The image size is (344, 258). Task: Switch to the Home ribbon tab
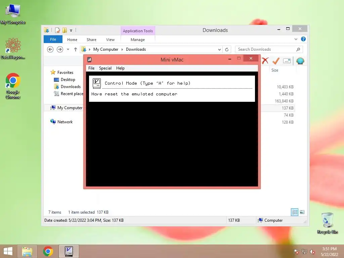[72, 40]
